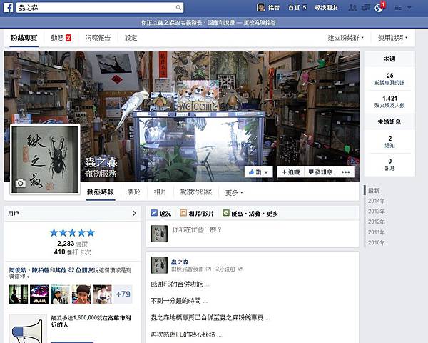The height and width of the screenshot is (343, 428).
Task: Click the 1,421 貼文觸及人數 stat
Action: tap(389, 101)
